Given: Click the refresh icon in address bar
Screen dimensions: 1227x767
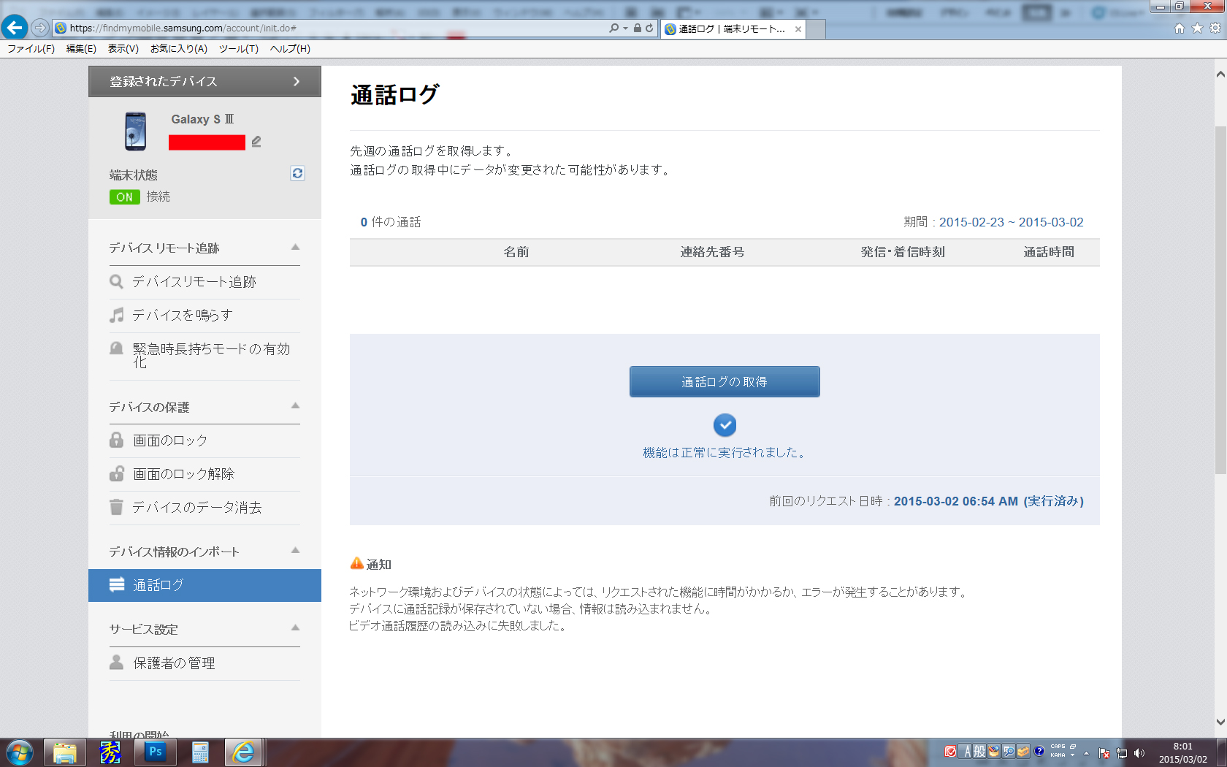Looking at the screenshot, I should [649, 28].
